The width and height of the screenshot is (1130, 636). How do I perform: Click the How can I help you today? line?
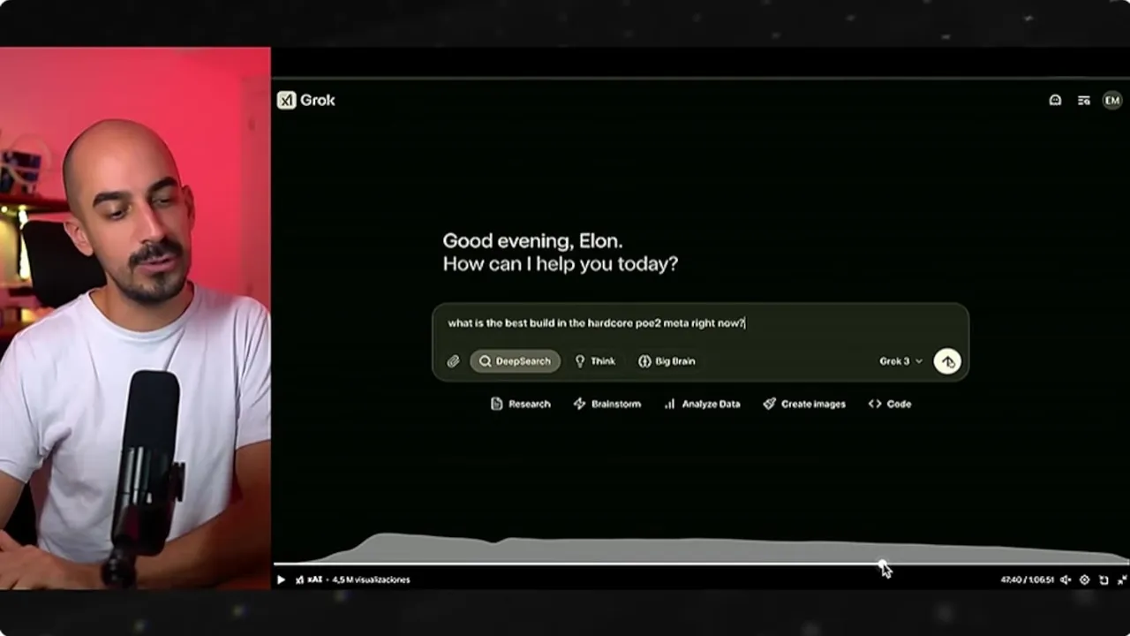click(x=560, y=263)
